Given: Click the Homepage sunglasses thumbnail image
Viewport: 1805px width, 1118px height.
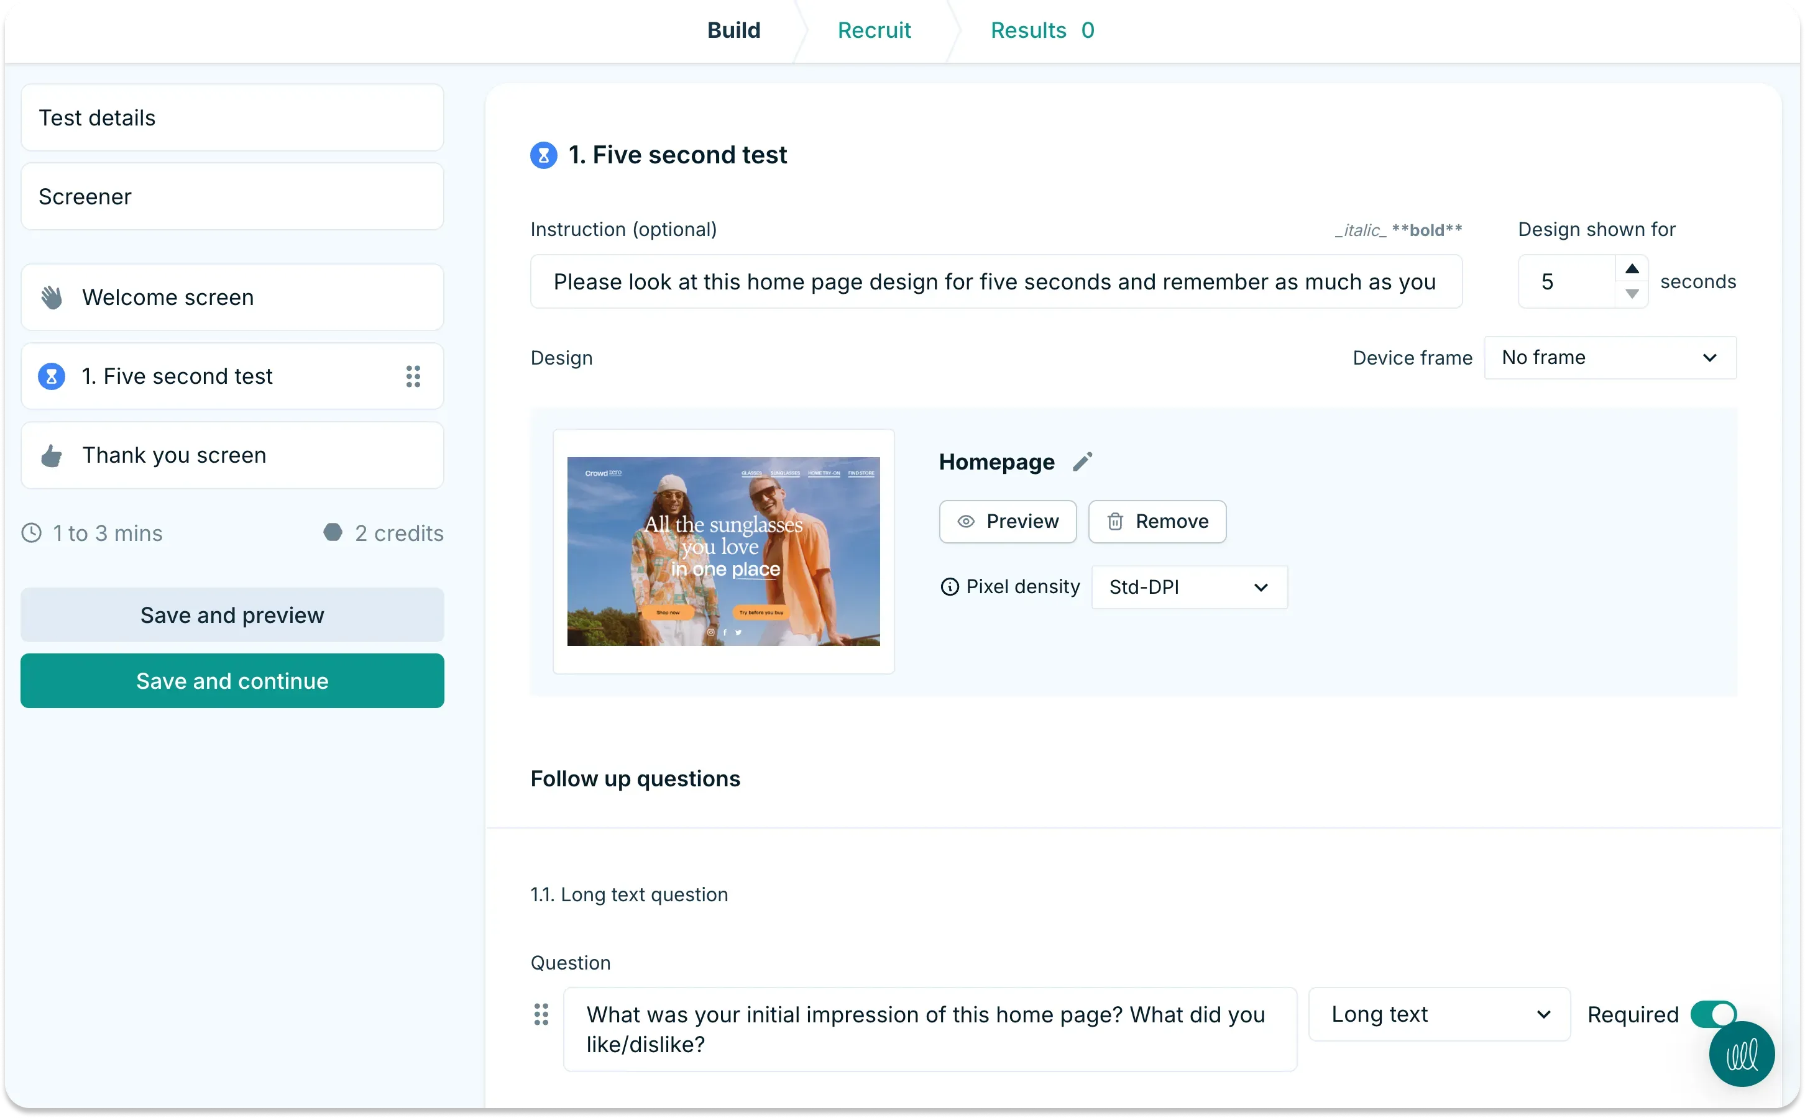Looking at the screenshot, I should 723,550.
